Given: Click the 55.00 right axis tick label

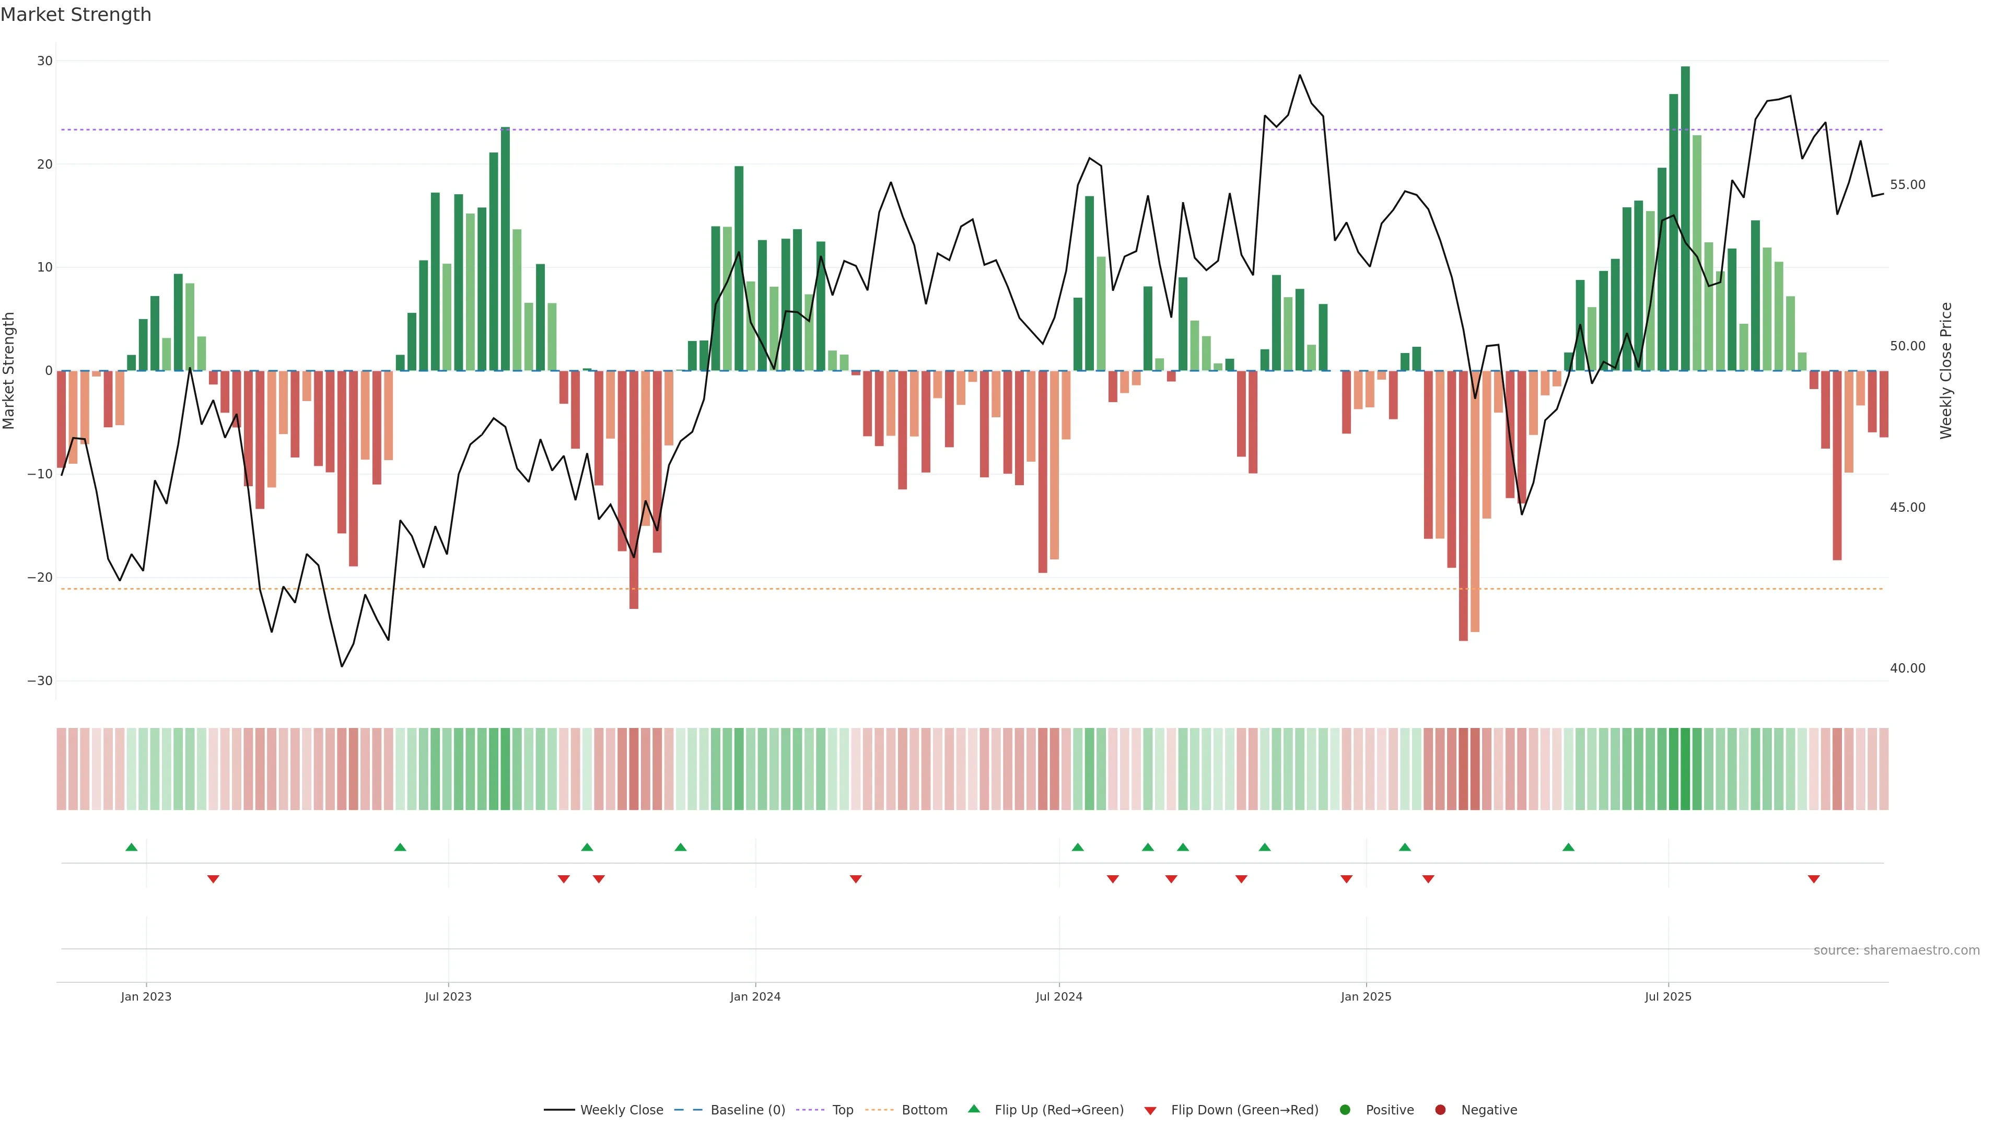Looking at the screenshot, I should coord(1907,184).
